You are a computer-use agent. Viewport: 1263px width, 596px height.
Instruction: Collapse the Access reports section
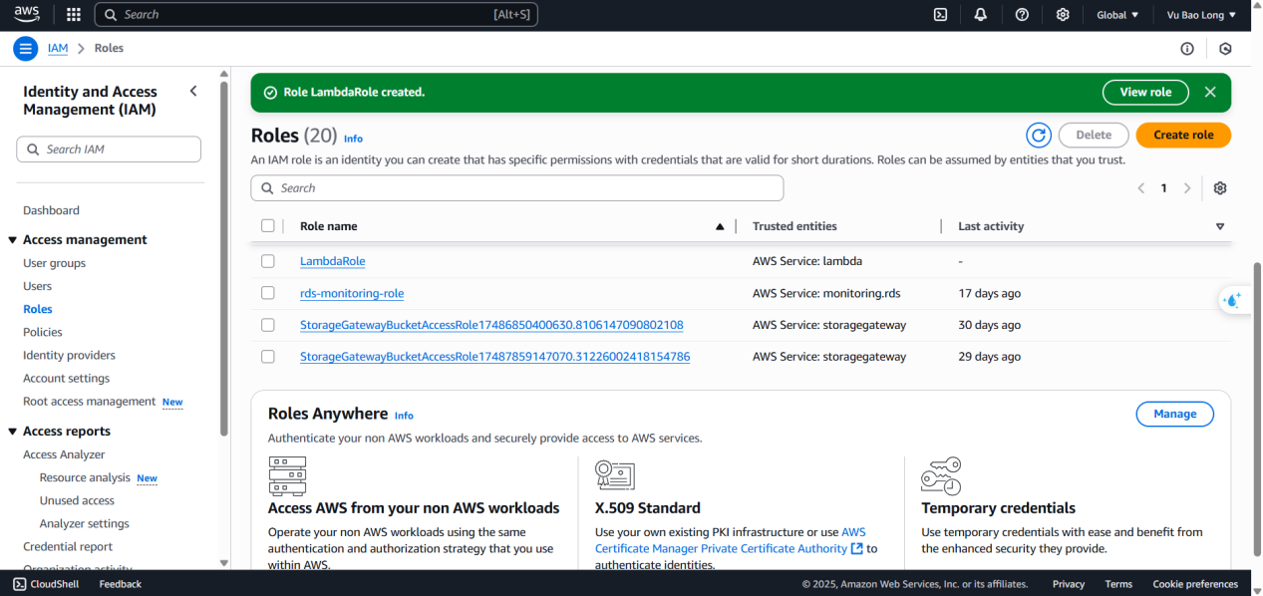[x=13, y=432]
